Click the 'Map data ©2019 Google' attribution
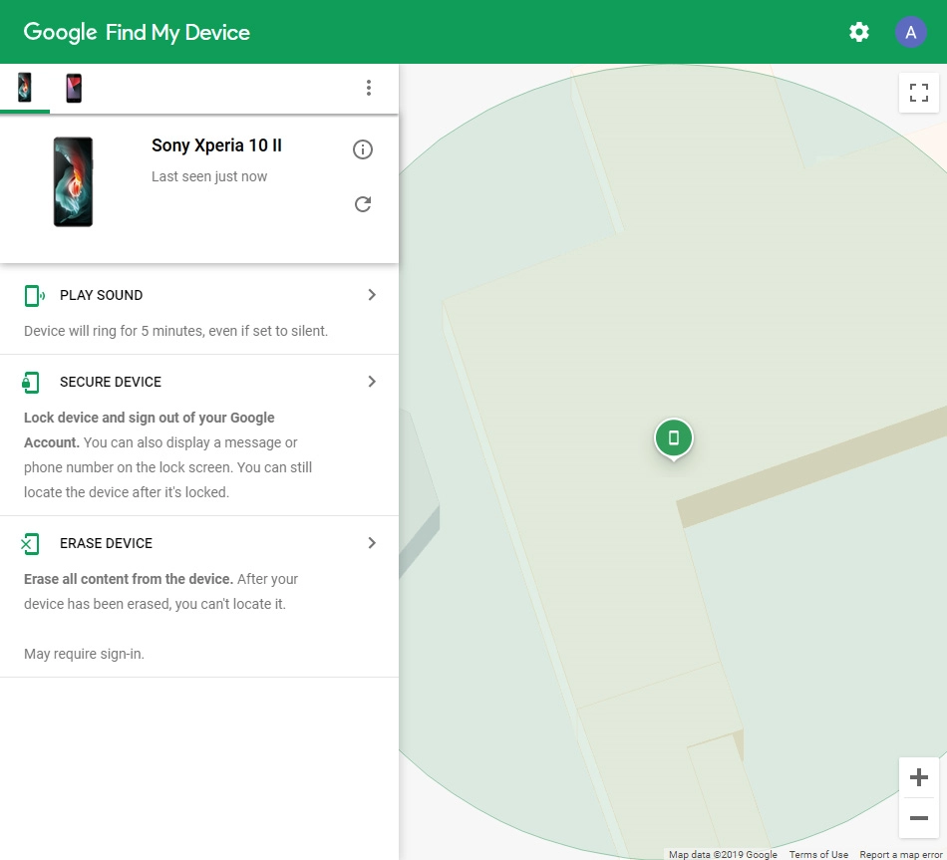Image resolution: width=947 pixels, height=860 pixels. [723, 855]
